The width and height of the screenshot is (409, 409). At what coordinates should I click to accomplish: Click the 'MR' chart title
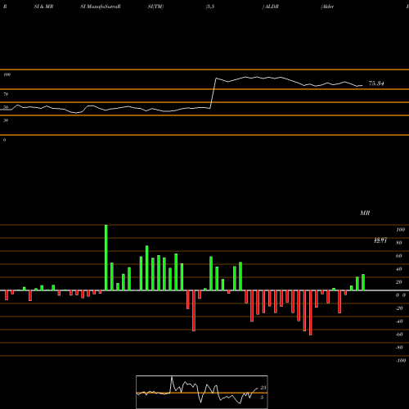365,213
